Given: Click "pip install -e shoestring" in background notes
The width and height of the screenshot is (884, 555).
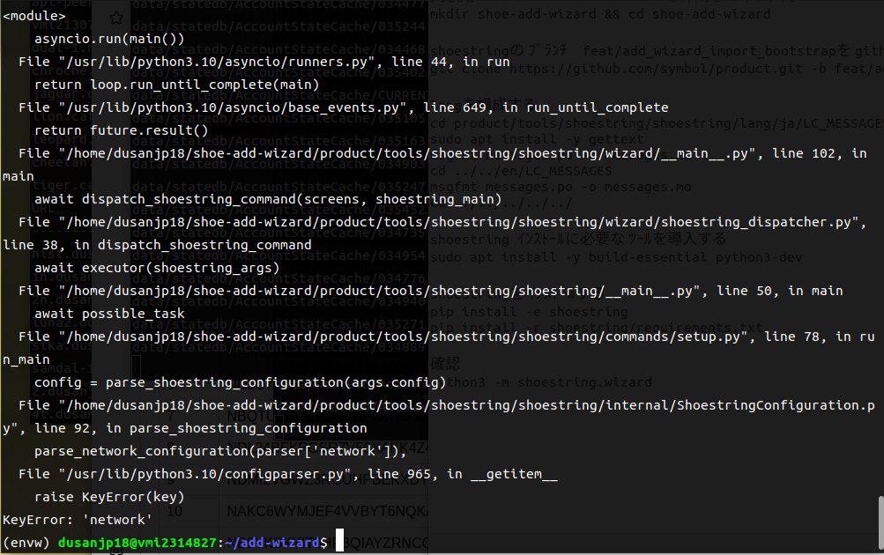Looking at the screenshot, I should [x=529, y=312].
